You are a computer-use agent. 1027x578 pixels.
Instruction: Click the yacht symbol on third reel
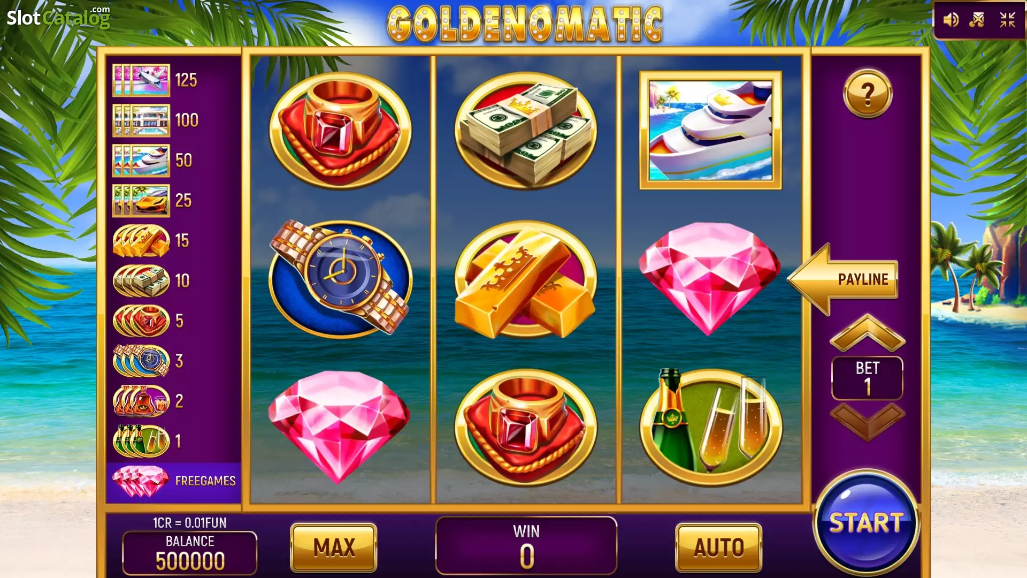(x=710, y=130)
